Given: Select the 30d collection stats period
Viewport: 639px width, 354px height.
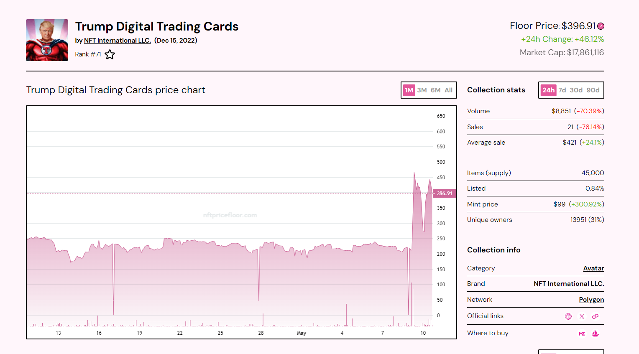Looking at the screenshot, I should tap(576, 90).
